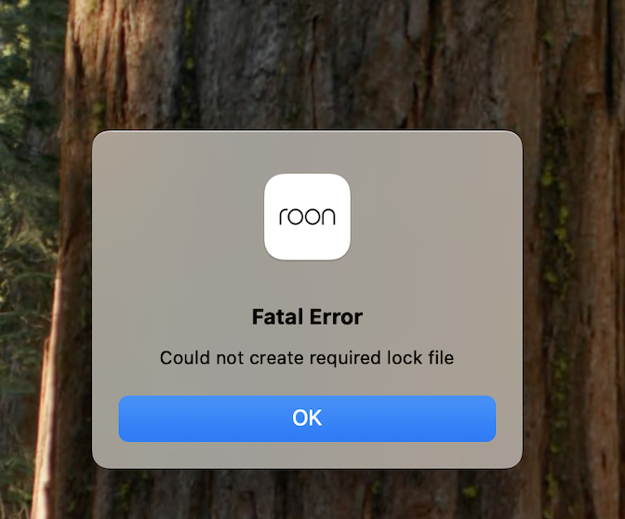
Task: Click the blank dialog area left of Roon icon
Action: (178, 218)
